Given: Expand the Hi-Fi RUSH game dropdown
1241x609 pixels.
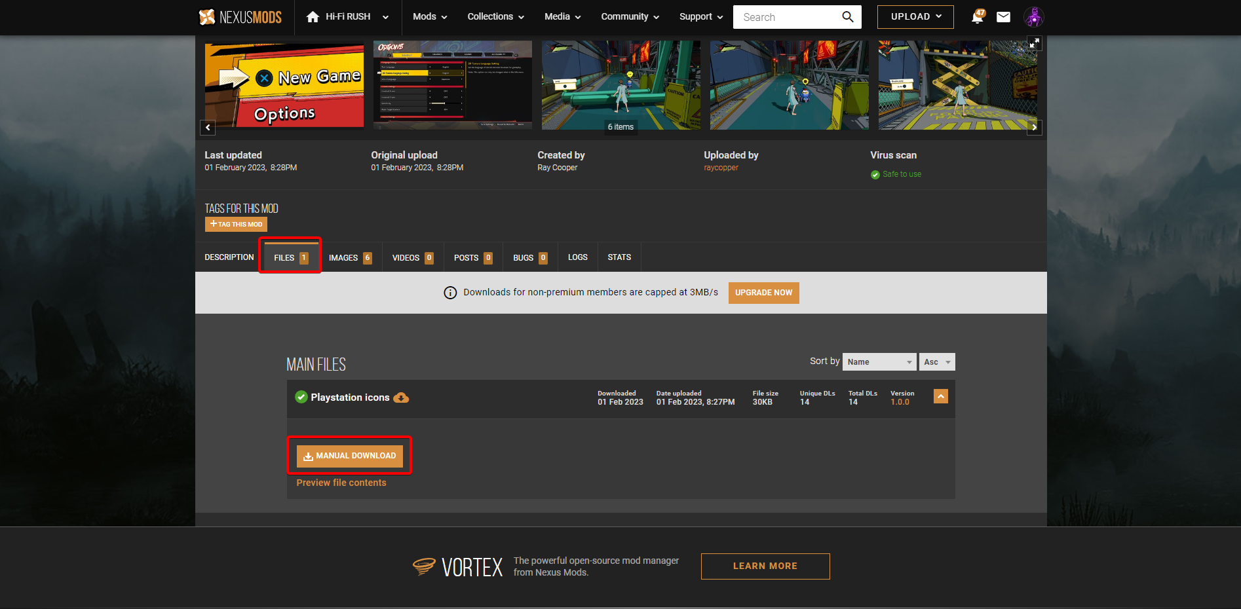Looking at the screenshot, I should pos(385,17).
